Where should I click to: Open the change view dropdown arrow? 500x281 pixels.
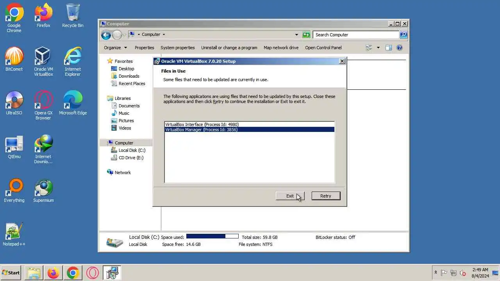[x=378, y=48]
